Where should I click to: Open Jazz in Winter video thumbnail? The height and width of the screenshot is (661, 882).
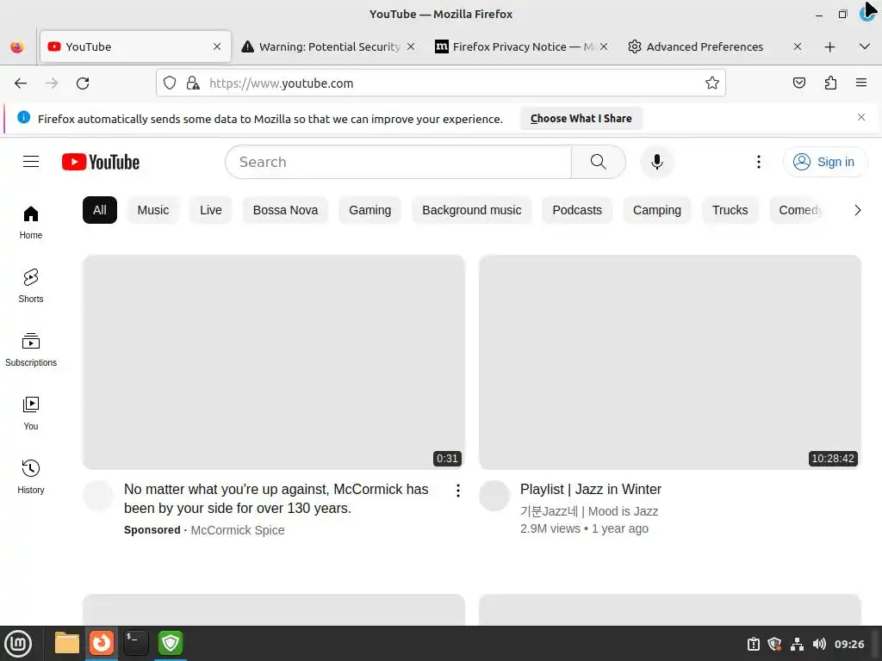[x=669, y=362]
